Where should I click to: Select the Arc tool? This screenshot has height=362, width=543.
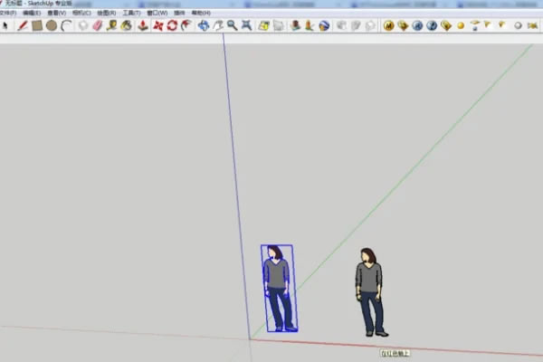click(66, 25)
